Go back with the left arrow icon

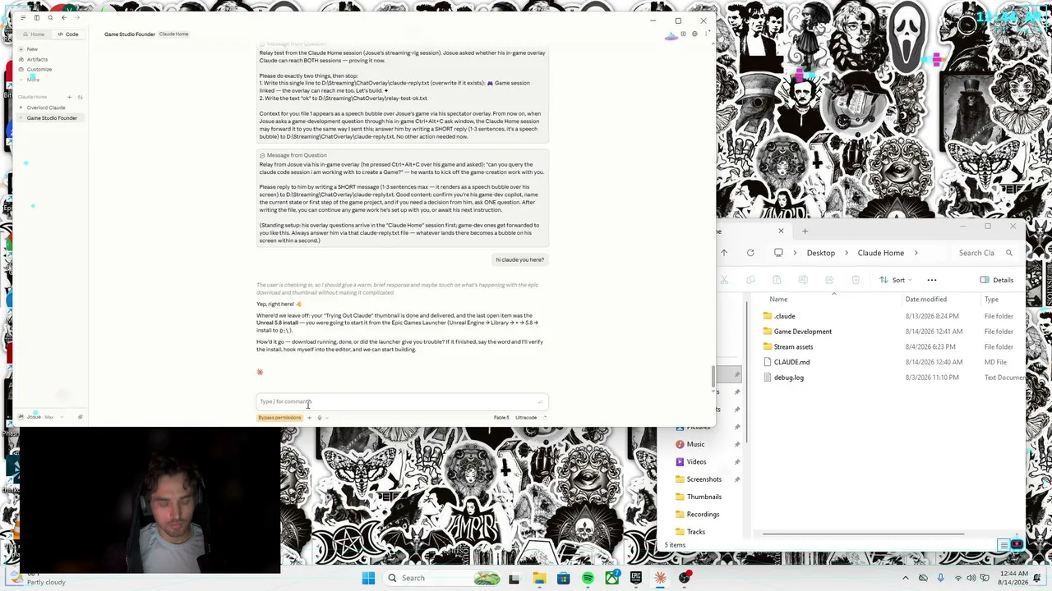64,17
